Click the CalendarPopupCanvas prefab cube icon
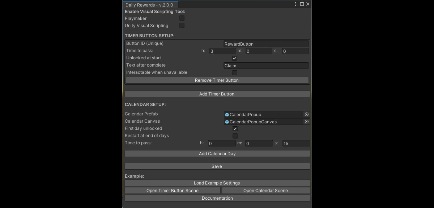This screenshot has width=434, height=208. (x=227, y=122)
